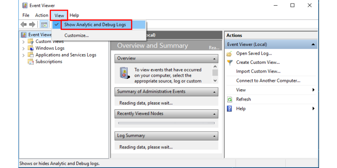Click Import Custom View... action
337x168 pixels.
coord(258,71)
